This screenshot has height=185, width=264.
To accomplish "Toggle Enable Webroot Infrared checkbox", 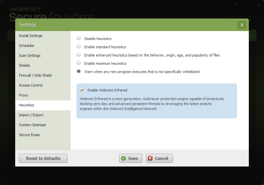I will coord(82,90).
